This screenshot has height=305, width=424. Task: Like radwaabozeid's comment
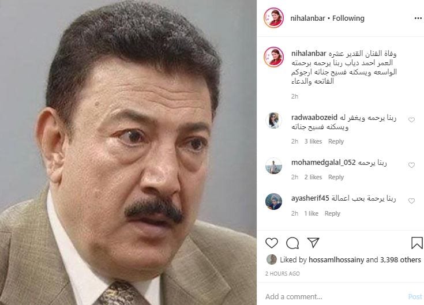pos(411,120)
